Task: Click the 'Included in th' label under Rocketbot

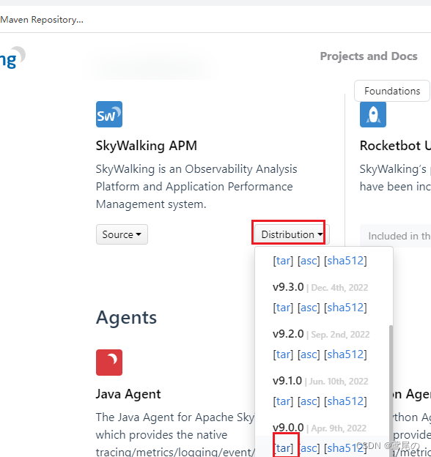Action: (399, 236)
